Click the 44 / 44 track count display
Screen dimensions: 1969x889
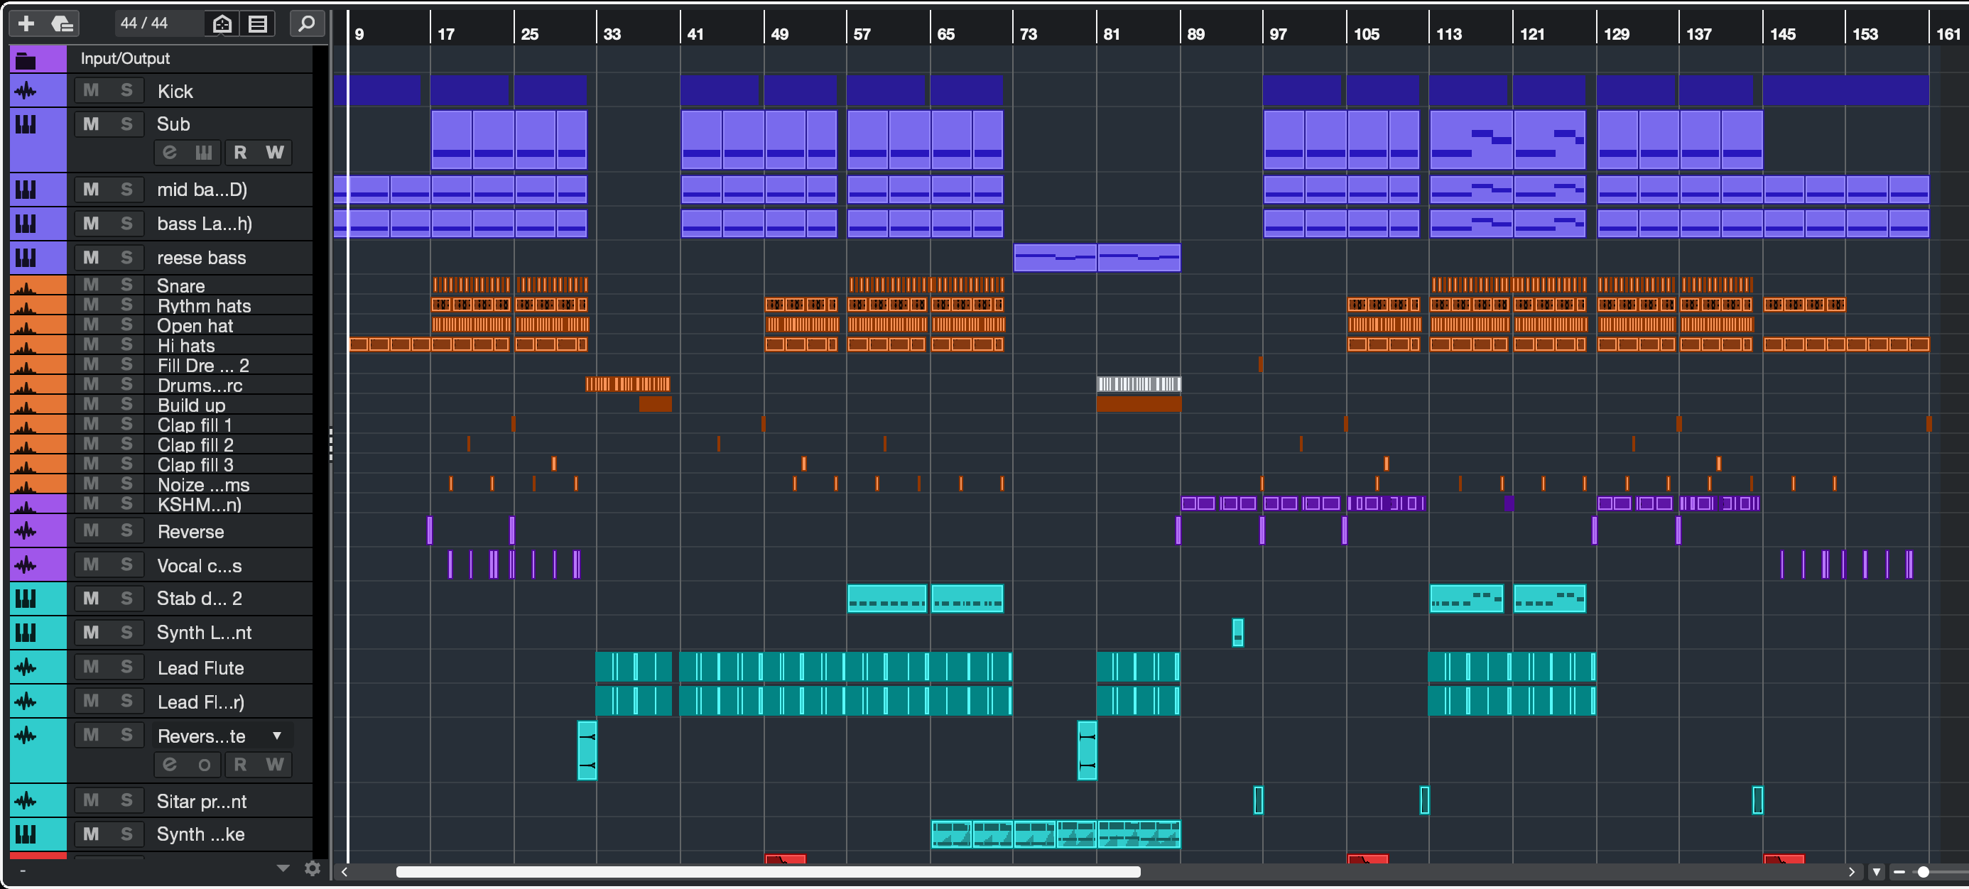click(143, 23)
